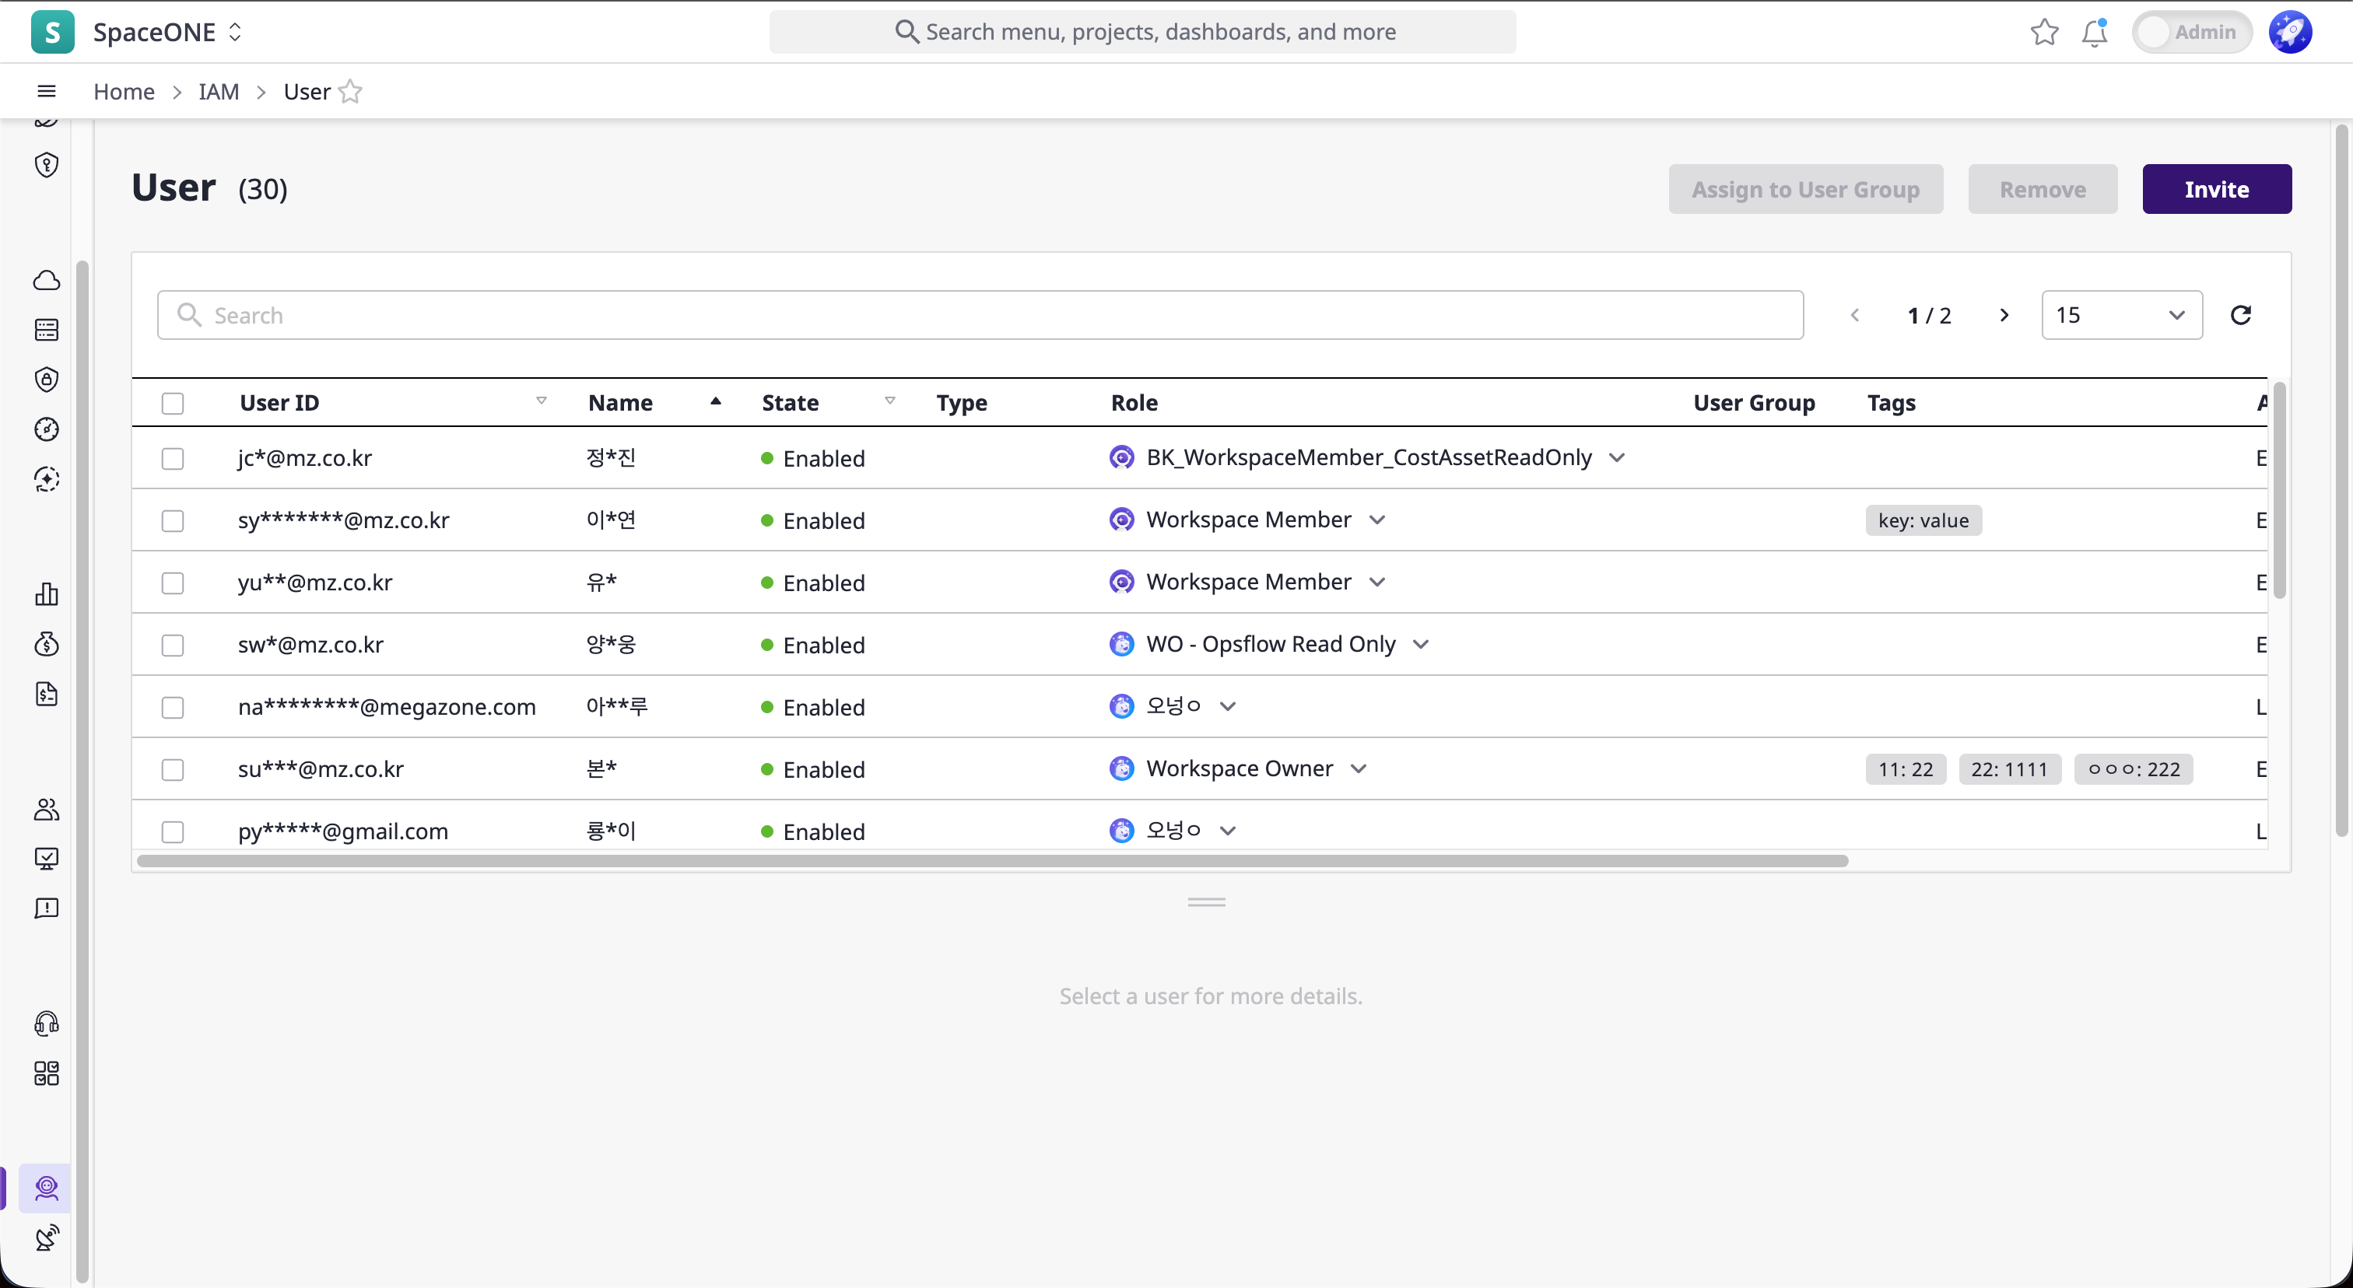Viewport: 2353px width, 1288px height.
Task: Open the money bag cost icon
Action: click(x=47, y=645)
